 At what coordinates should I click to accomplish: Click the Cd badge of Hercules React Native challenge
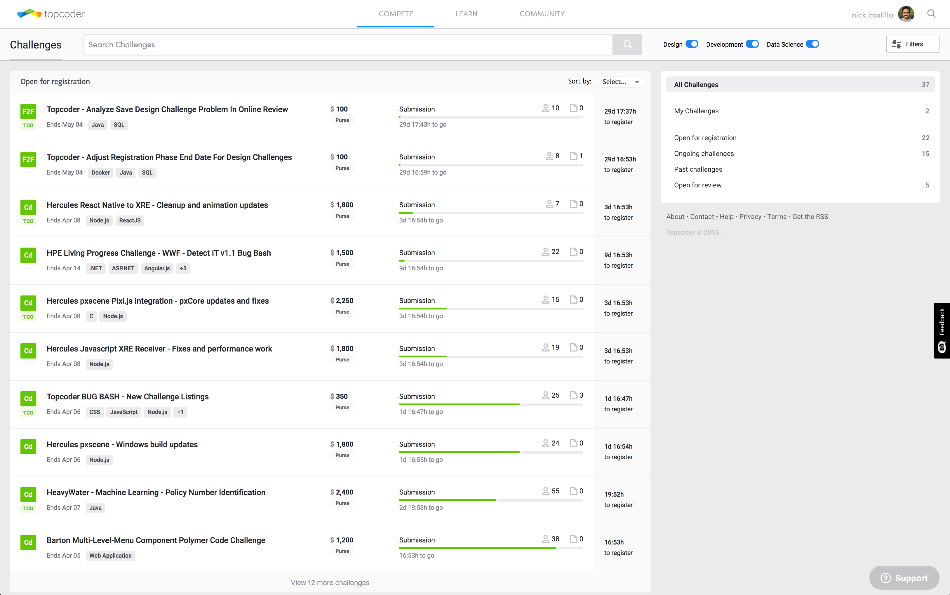(28, 207)
